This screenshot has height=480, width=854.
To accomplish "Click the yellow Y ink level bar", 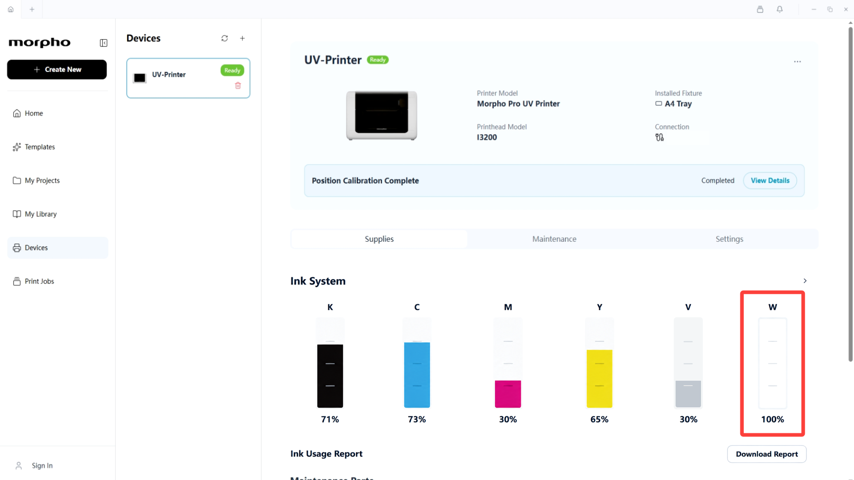I will (600, 363).
